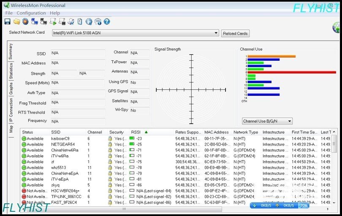Open the Help menu
The width and height of the screenshot is (342, 216).
tap(55, 13)
